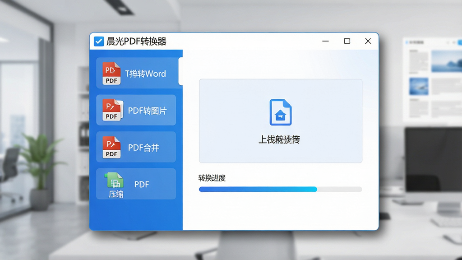Click the PDF转图片 file icon
Image resolution: width=462 pixels, height=260 pixels.
coord(112,110)
